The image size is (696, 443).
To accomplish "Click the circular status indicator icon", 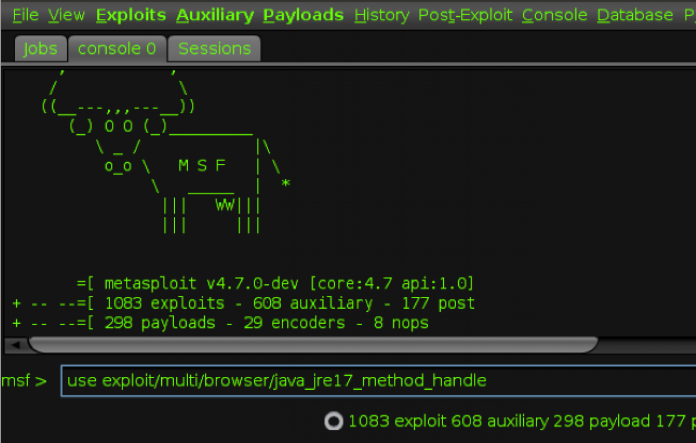I will pyautogui.click(x=333, y=422).
